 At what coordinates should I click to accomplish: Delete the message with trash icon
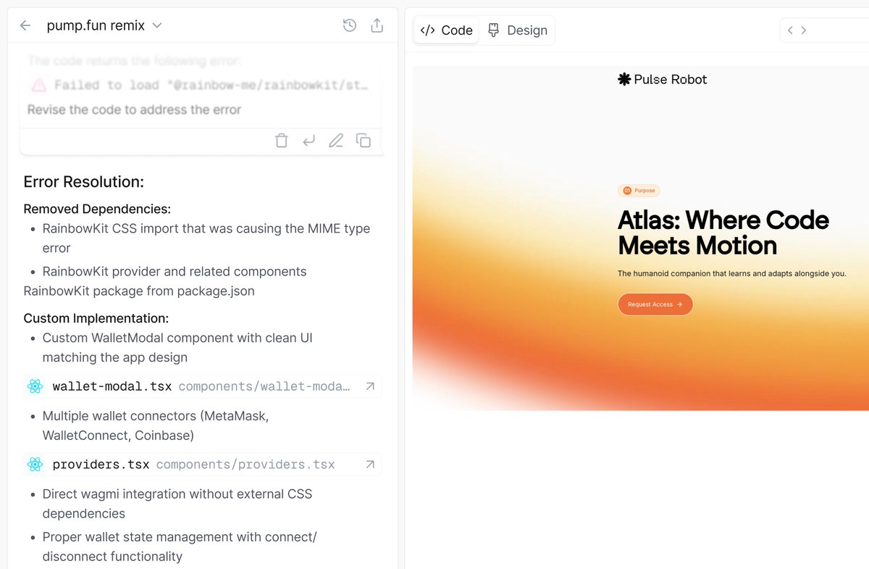(x=282, y=141)
